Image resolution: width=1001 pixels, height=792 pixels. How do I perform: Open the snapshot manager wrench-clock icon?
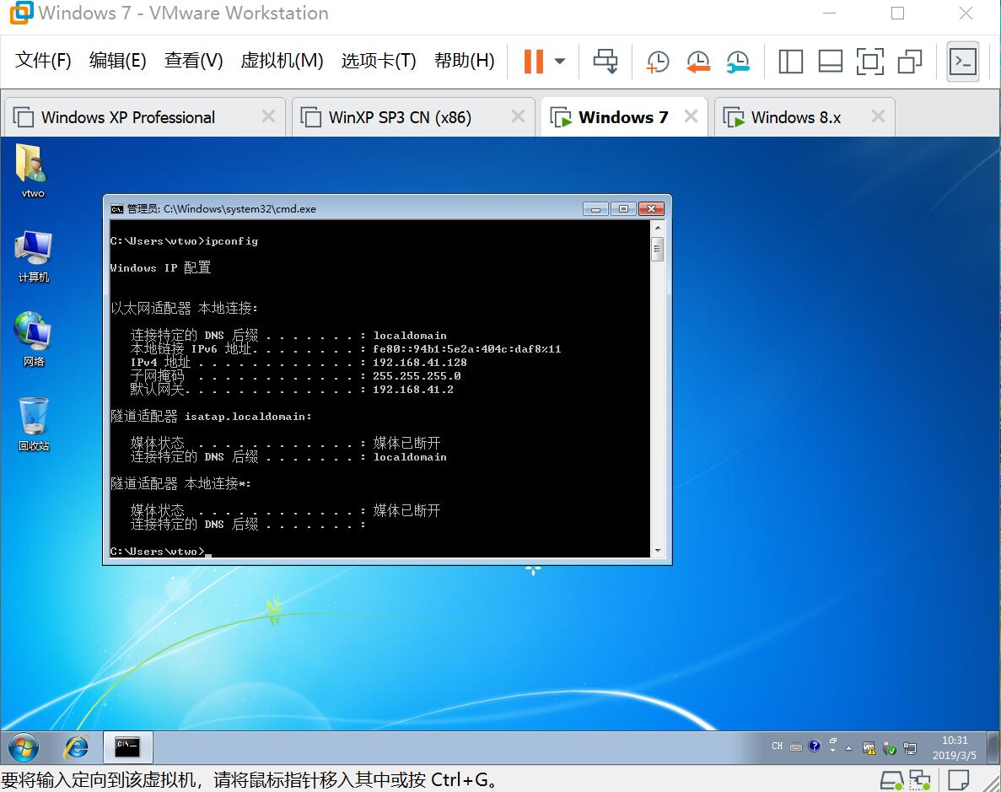coord(738,62)
